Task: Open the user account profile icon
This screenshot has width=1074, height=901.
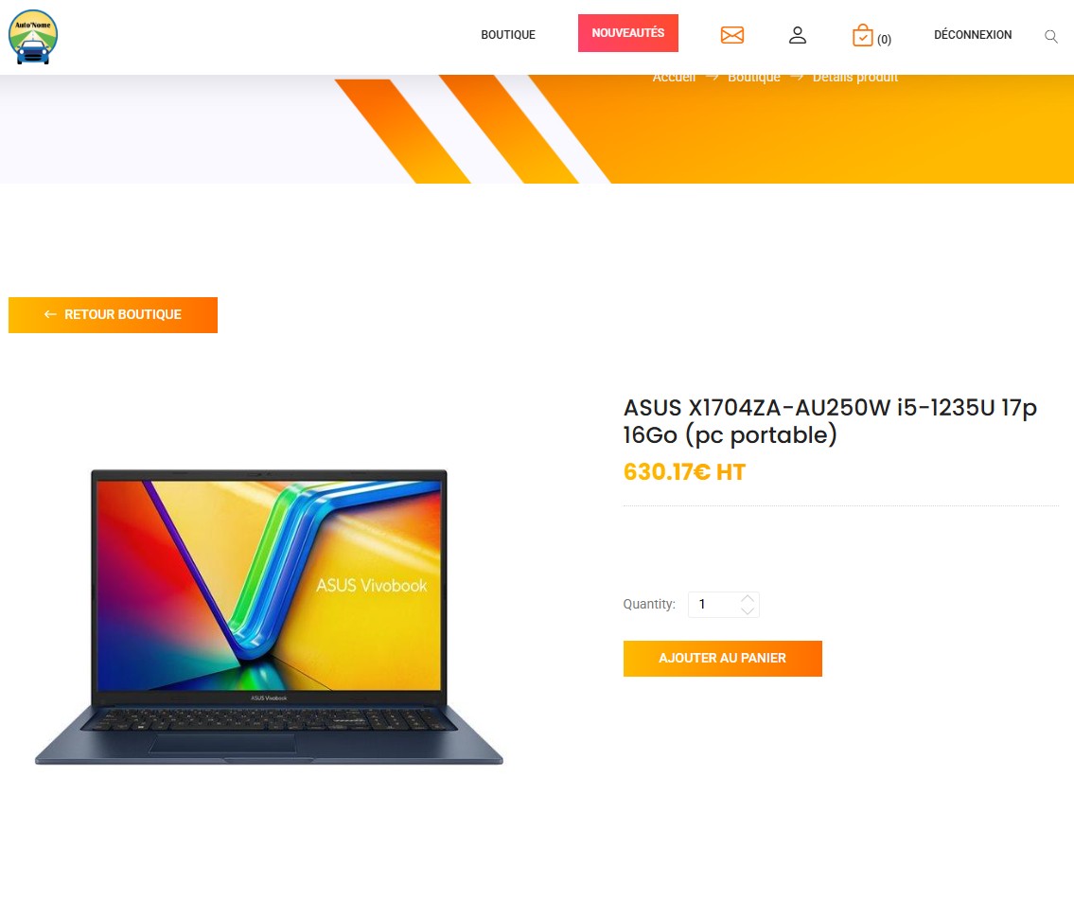Action: (x=798, y=35)
